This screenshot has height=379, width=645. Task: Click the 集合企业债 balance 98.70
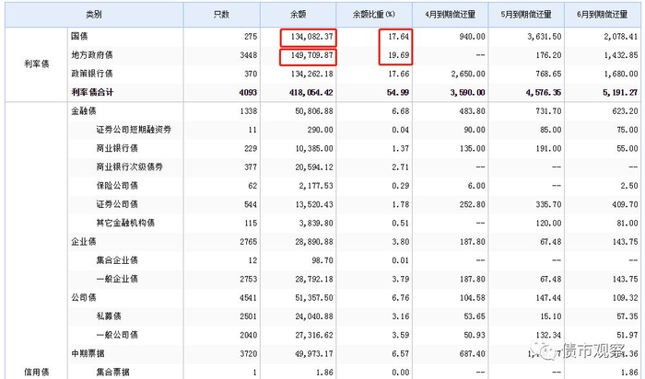(322, 260)
